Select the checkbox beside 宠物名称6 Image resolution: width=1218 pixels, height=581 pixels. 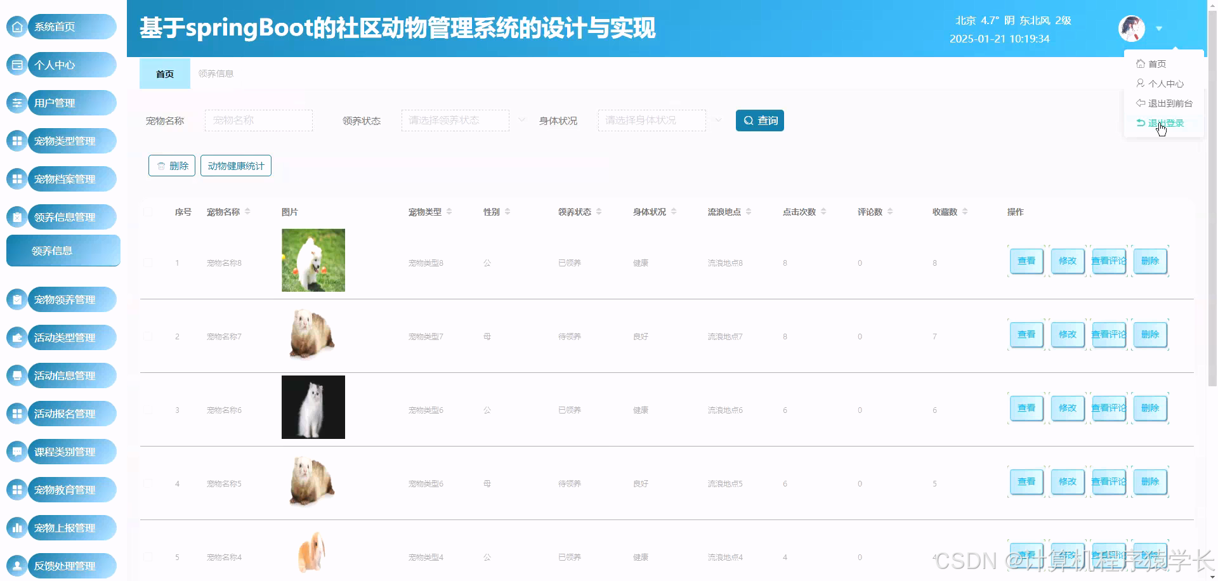[x=148, y=409]
